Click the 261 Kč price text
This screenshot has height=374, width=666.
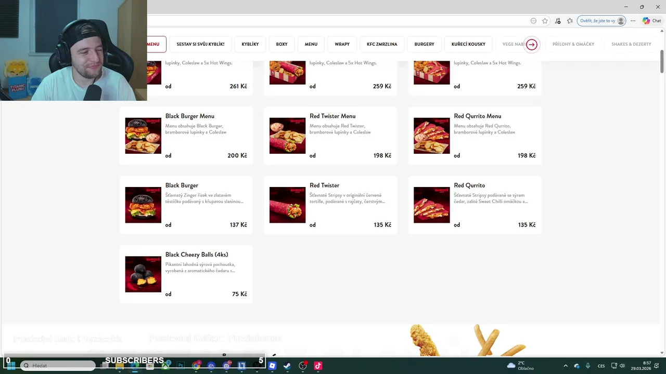(238, 86)
